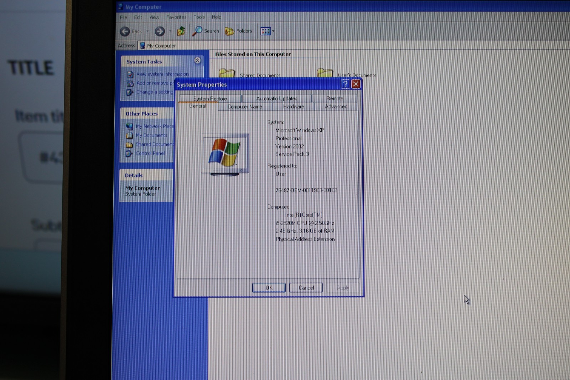Click the Forward arrow icon in My Computer
Viewport: 570px width, 380px height.
(x=160, y=31)
